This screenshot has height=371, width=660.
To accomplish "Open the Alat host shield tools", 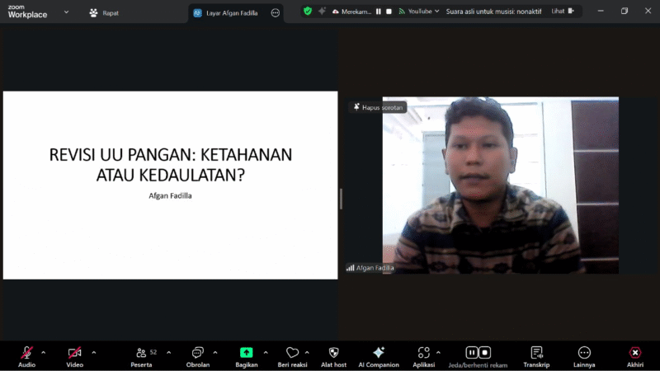I will pyautogui.click(x=333, y=353).
